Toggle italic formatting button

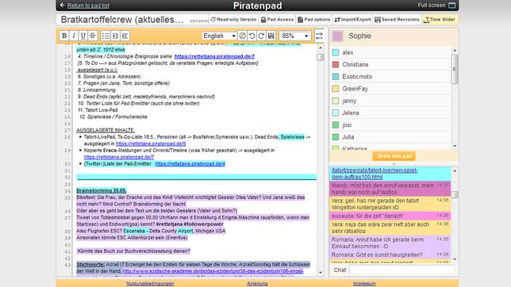(74, 36)
